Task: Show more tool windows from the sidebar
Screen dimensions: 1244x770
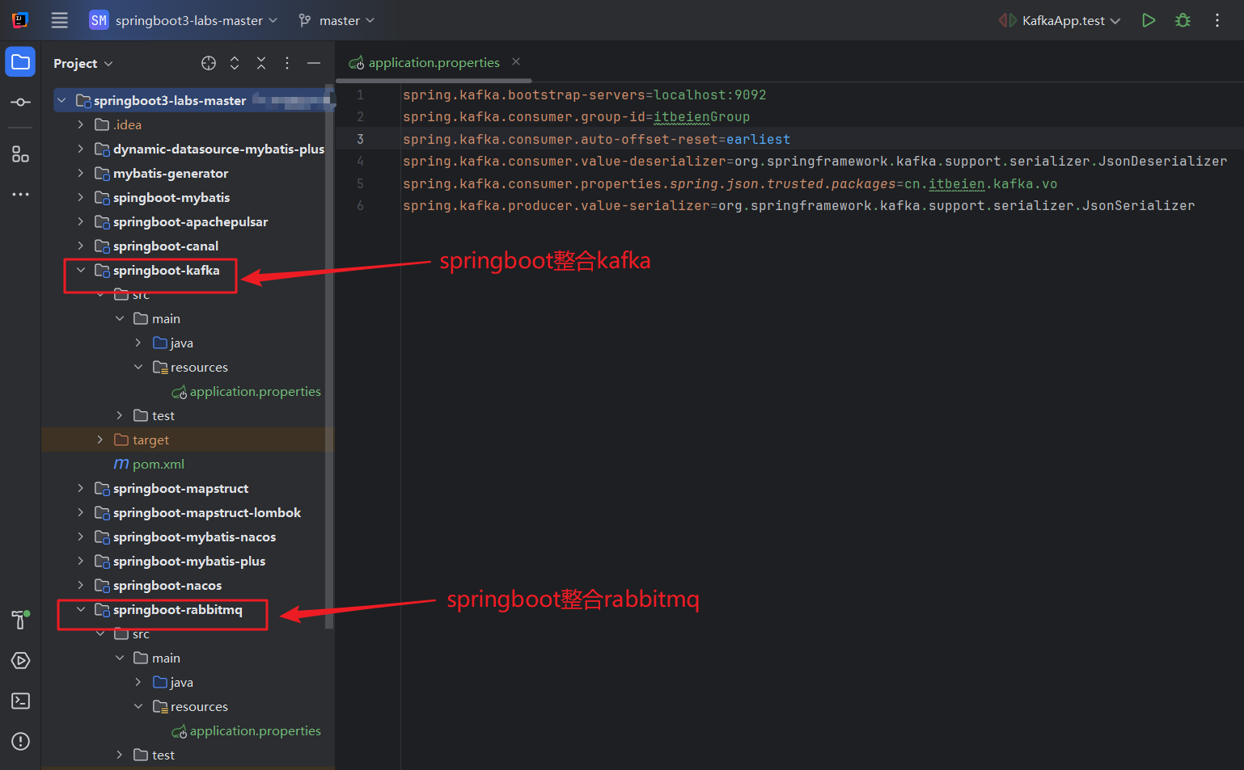Action: 20,194
